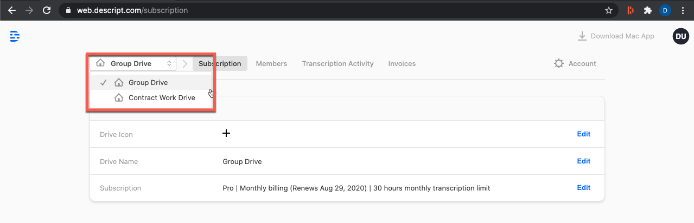Click the 'Drive Icon' label
This screenshot has width=694, height=223.
point(116,134)
